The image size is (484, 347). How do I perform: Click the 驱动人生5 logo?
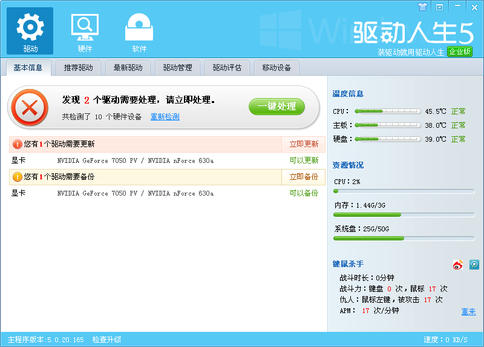coord(413,32)
